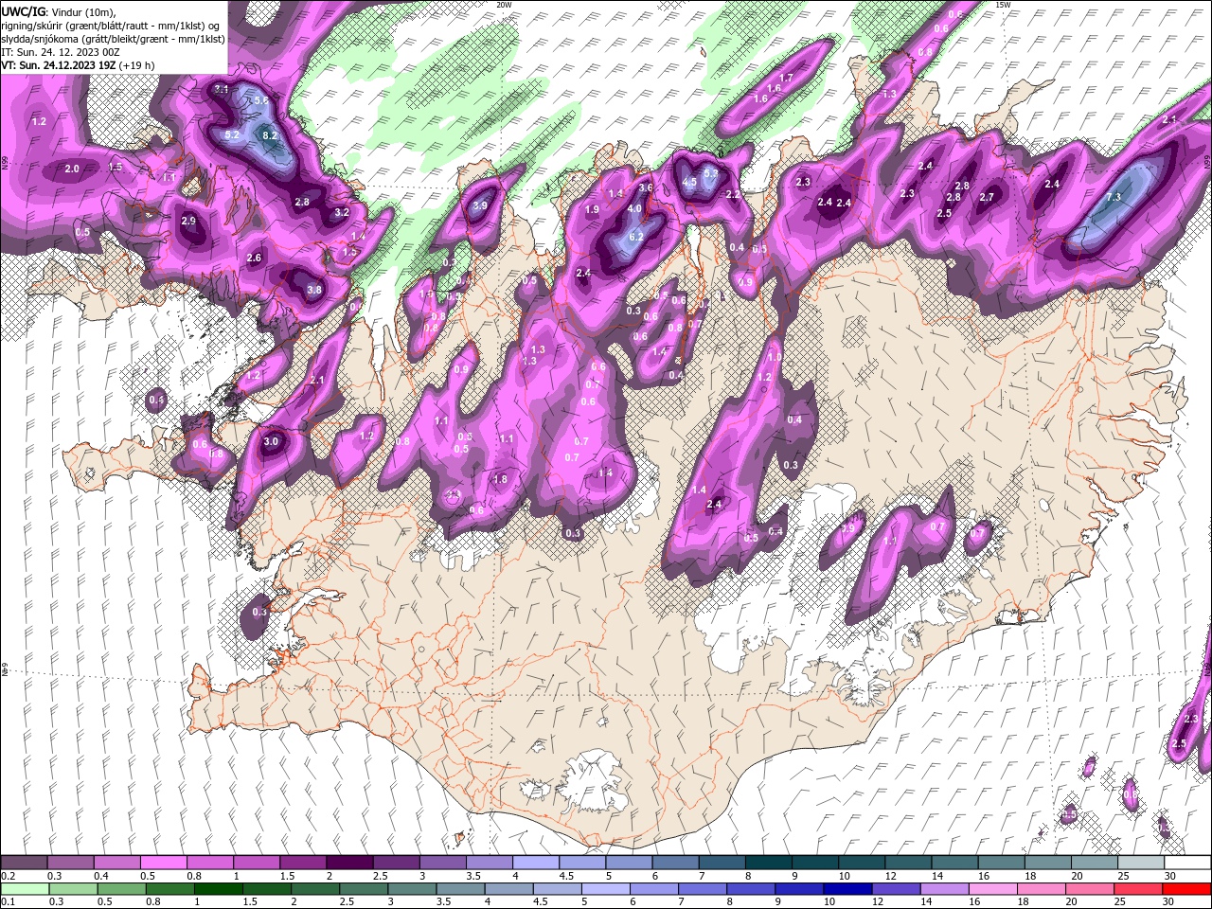Click the 4.5 value on the map
The width and height of the screenshot is (1212, 909).
click(689, 182)
